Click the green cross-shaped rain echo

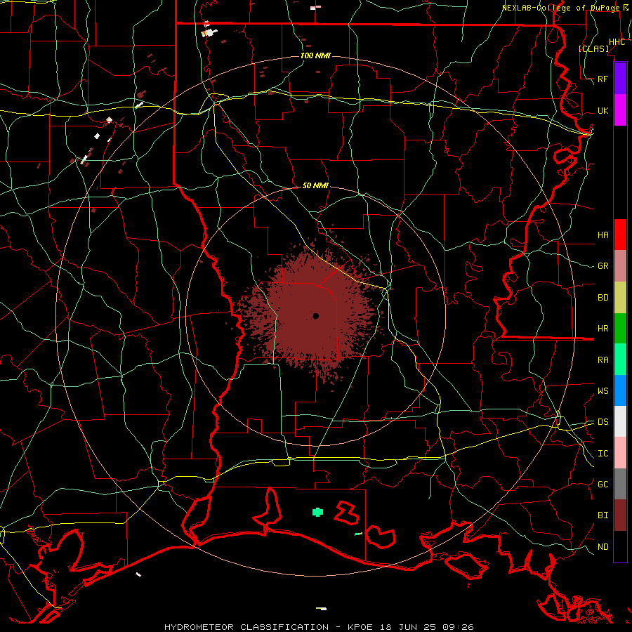coord(317,513)
